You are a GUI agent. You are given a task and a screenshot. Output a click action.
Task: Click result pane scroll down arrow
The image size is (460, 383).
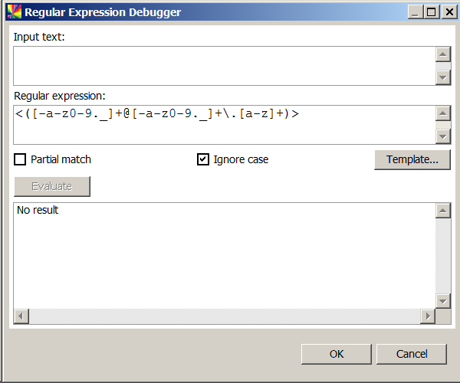point(442,301)
